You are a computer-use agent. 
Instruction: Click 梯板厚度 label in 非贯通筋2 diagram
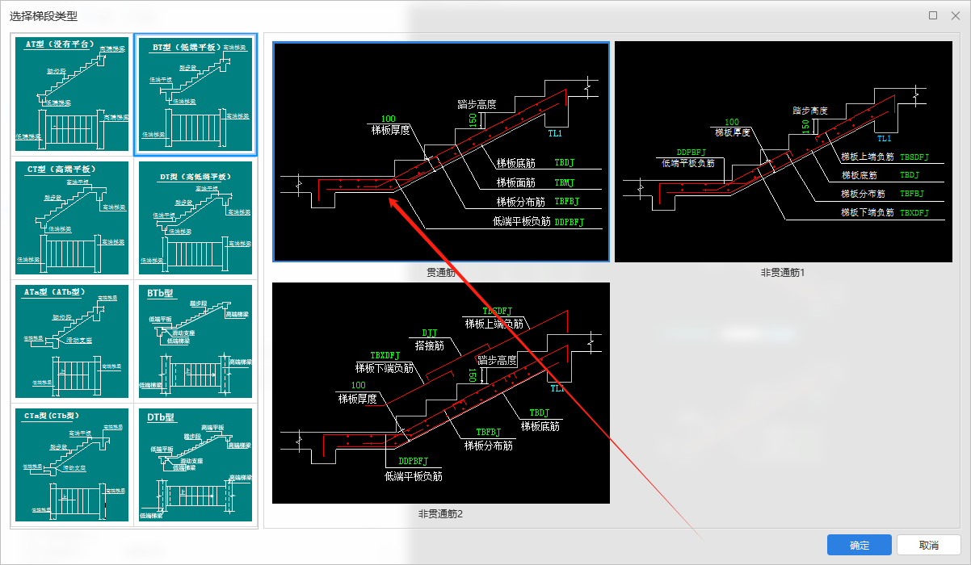point(358,398)
